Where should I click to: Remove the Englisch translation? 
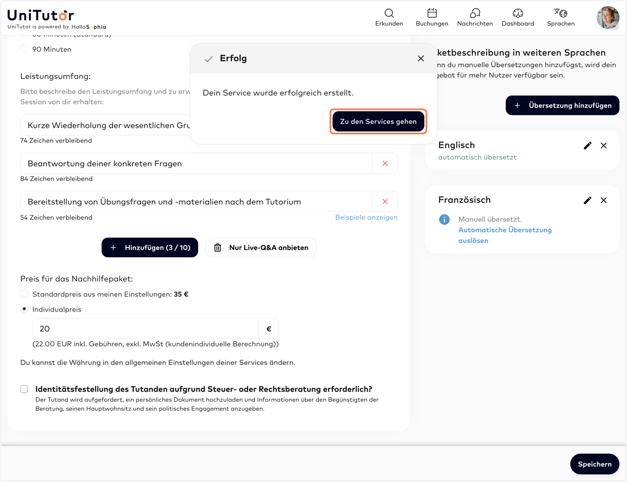click(x=603, y=145)
